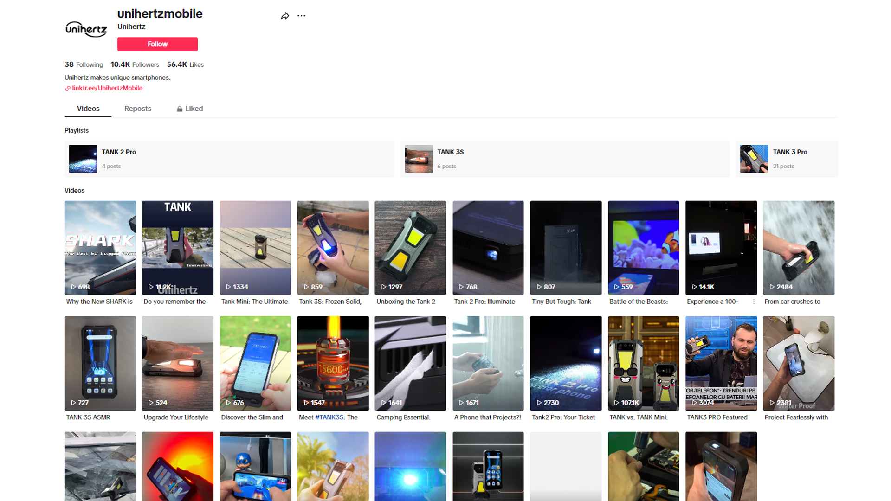891x501 pixels.
Task: Select the Videos tab
Action: coord(88,109)
